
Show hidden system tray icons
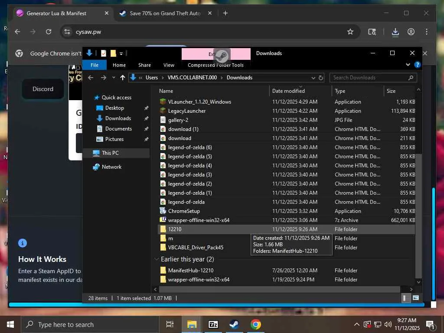pos(357,324)
